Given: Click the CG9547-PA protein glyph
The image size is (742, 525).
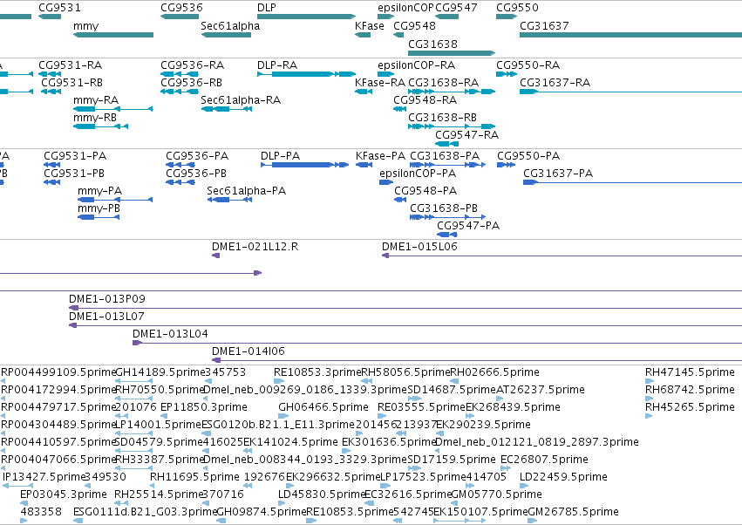Looking at the screenshot, I should pyautogui.click(x=447, y=235).
